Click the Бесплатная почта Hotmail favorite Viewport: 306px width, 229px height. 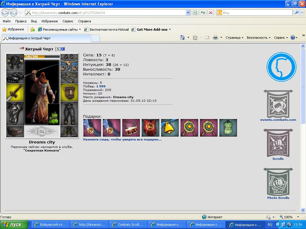[x=106, y=30]
